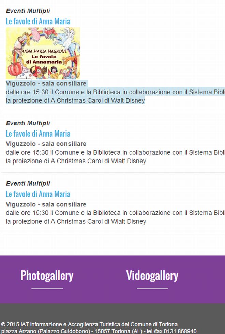Click the last event's "Wlalt Disney" projection line

[x=76, y=221]
